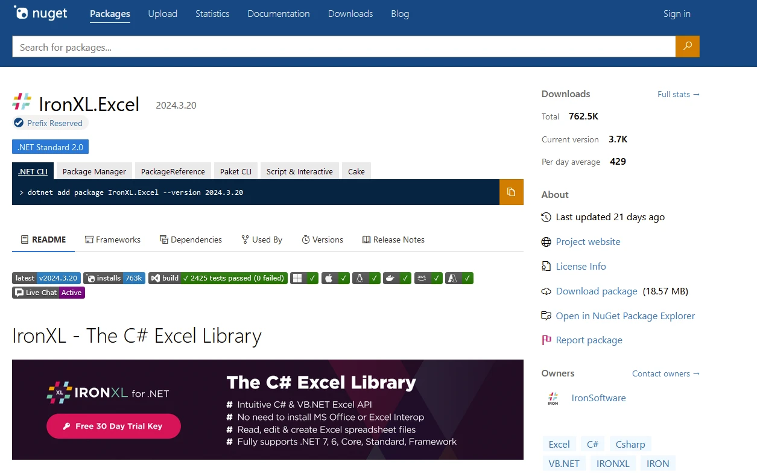Open the Versions tab
757x473 pixels.
pos(322,240)
